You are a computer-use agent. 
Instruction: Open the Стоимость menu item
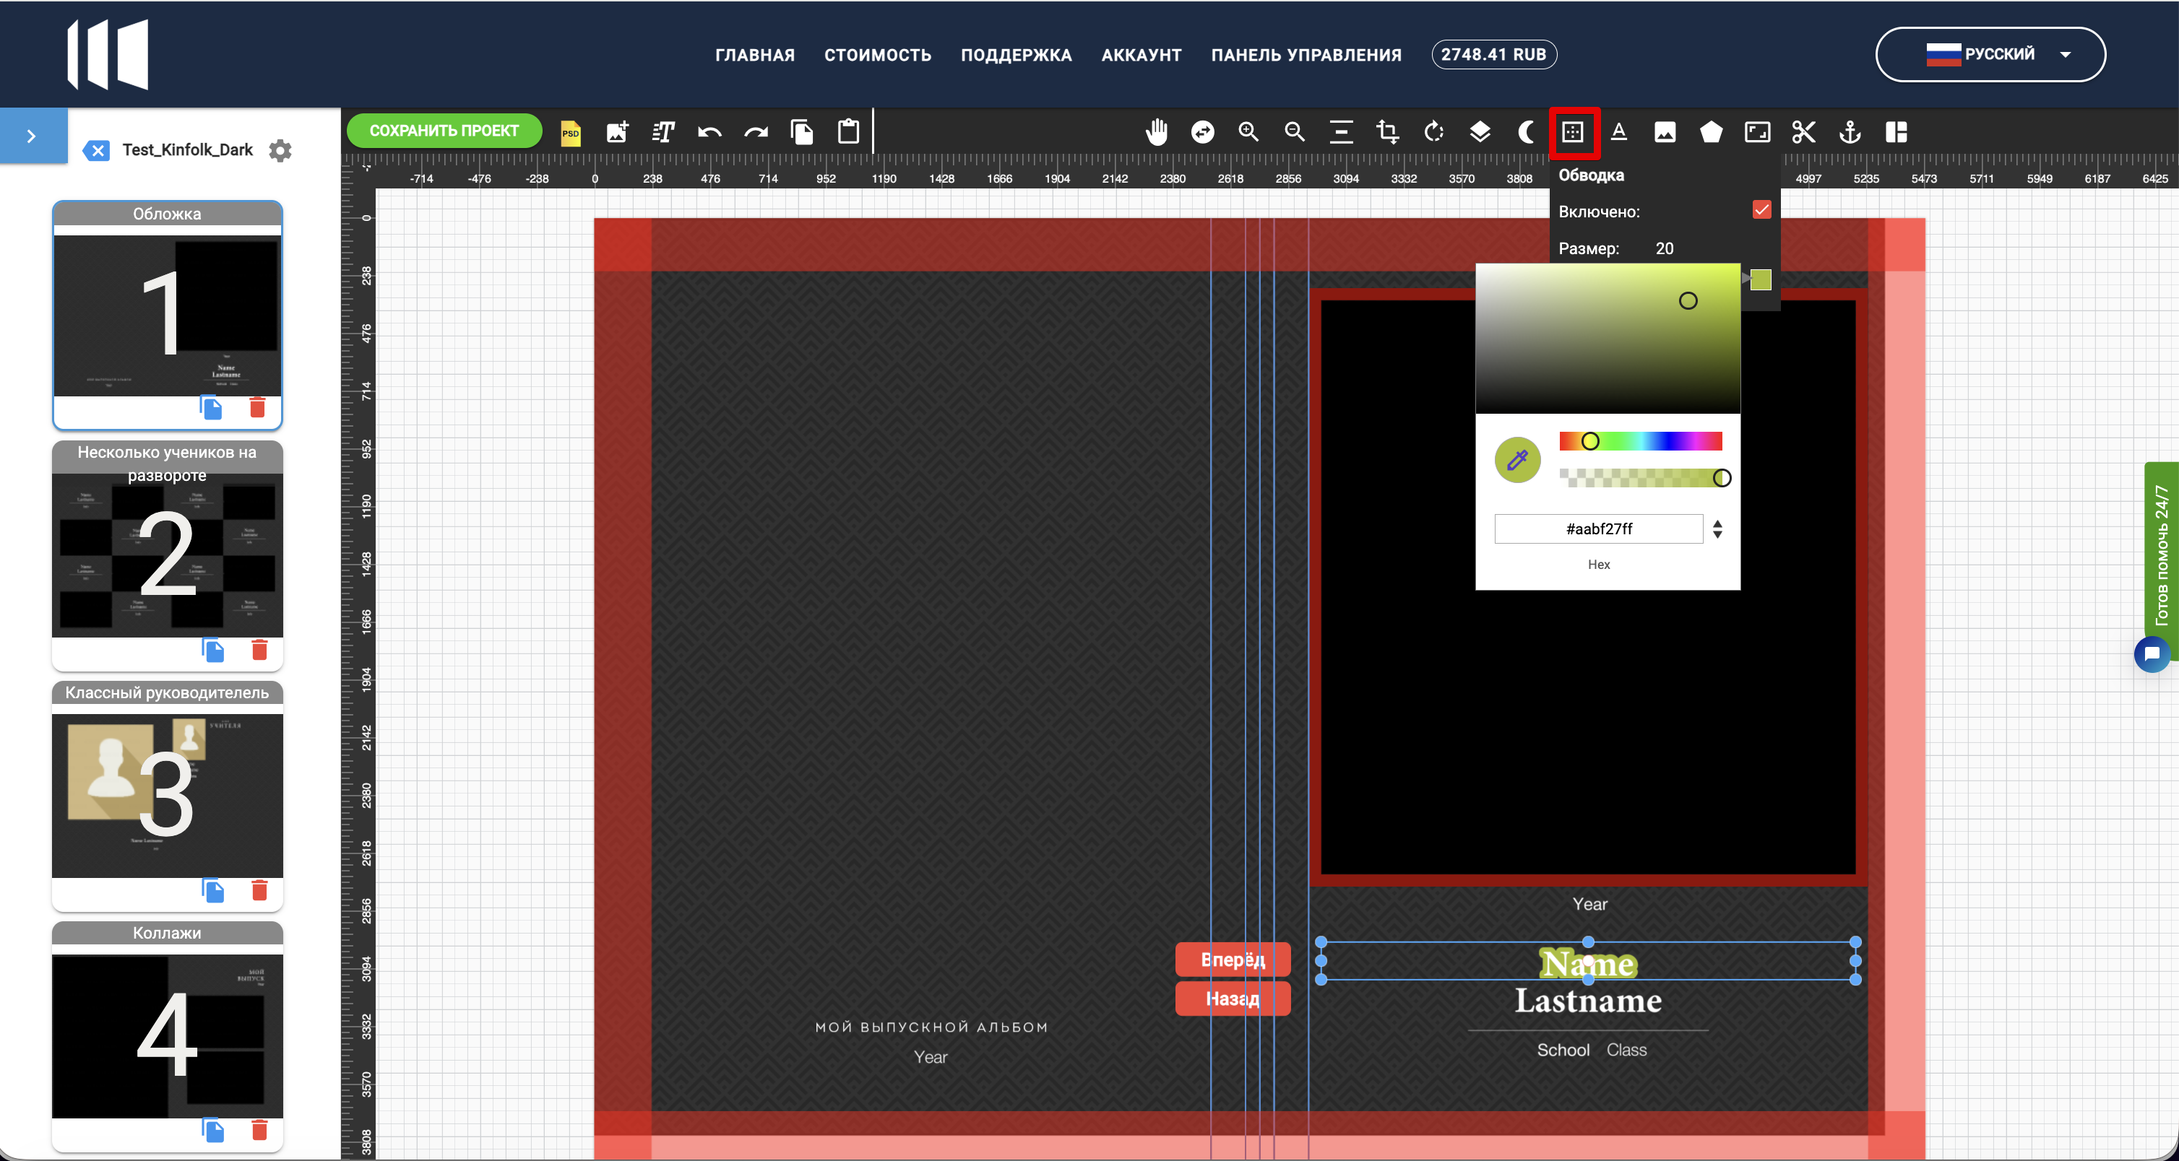878,55
